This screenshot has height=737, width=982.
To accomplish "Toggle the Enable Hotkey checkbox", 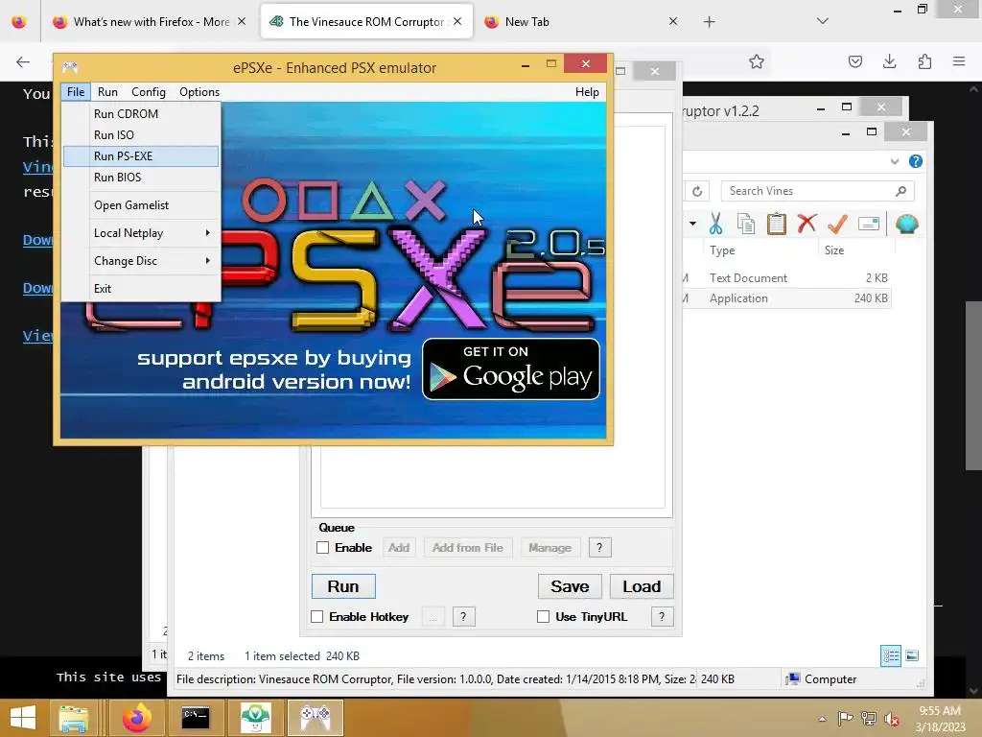I will (316, 617).
